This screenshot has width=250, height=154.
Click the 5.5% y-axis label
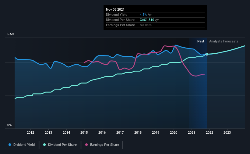[x=11, y=34]
